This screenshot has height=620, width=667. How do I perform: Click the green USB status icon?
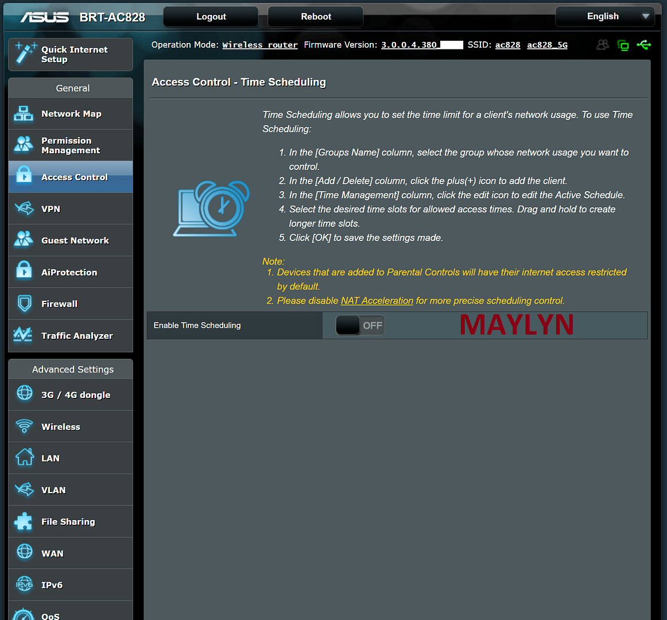pyautogui.click(x=643, y=45)
